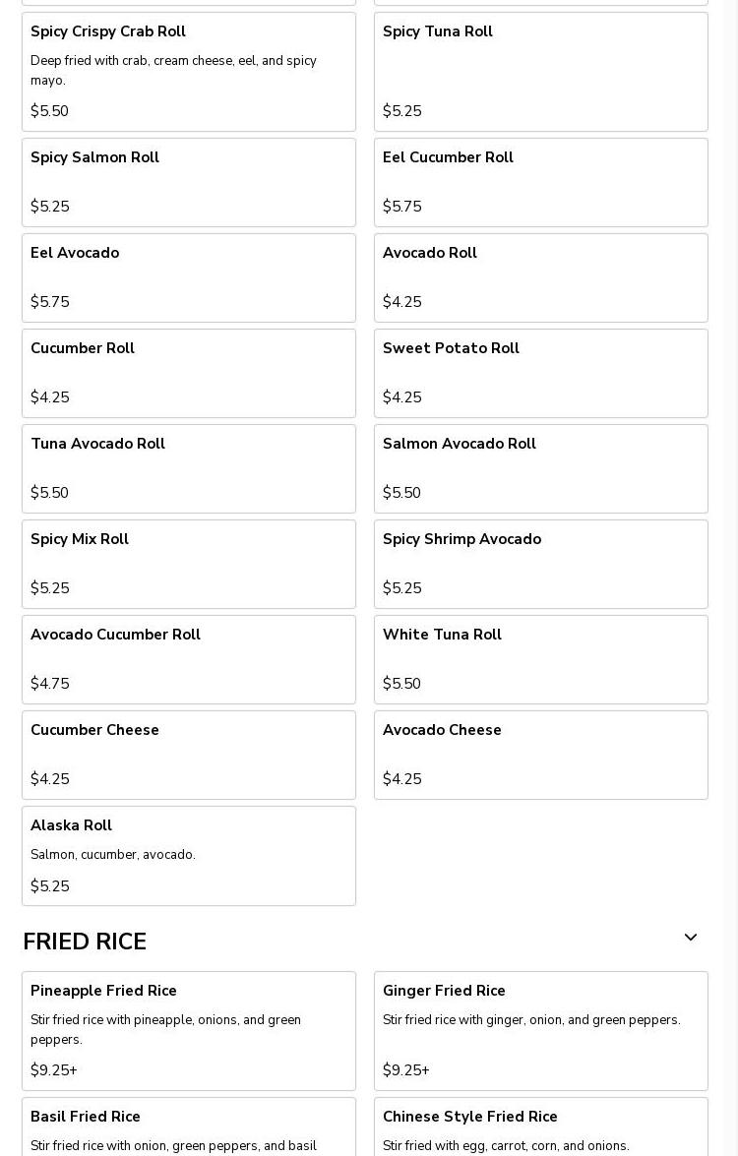Open the White Tuna Roll item
This screenshot has width=738, height=1156.
click(541, 659)
